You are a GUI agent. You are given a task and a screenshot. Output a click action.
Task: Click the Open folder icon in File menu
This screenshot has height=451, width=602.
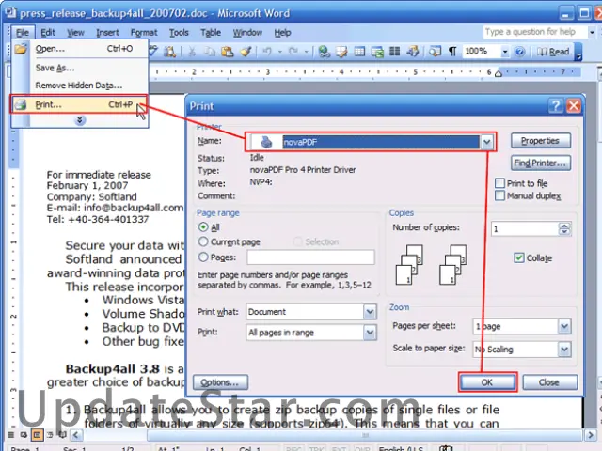[21, 48]
